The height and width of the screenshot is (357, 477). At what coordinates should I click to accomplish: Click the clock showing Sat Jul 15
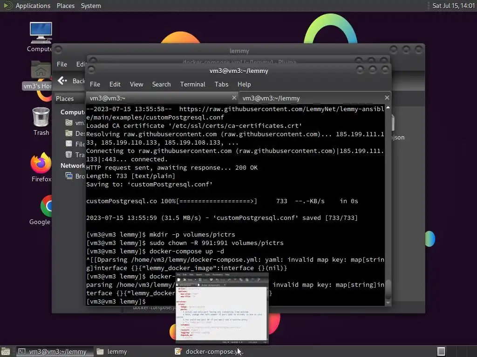point(453,6)
